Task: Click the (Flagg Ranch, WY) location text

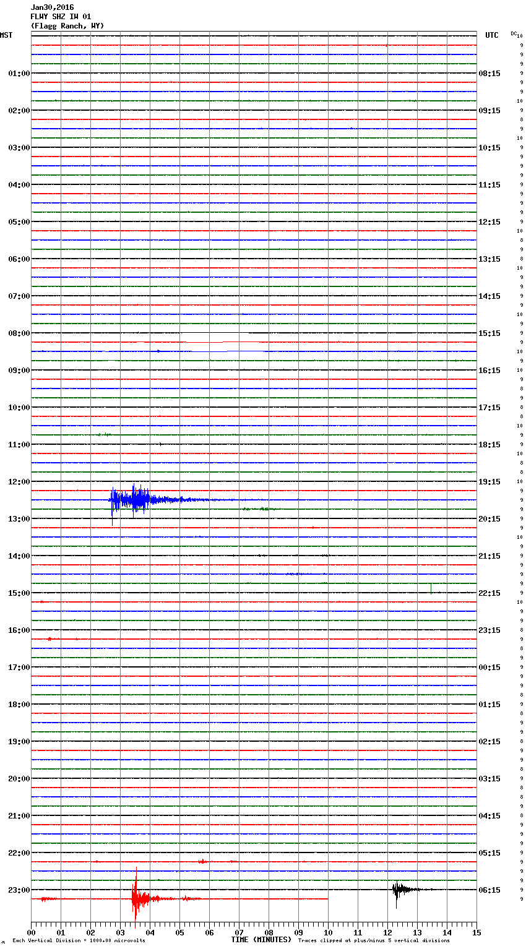Action: click(x=67, y=26)
